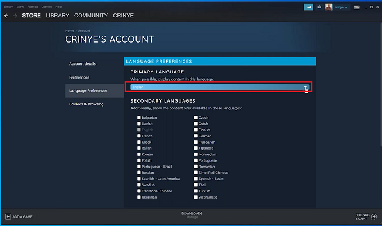Open the Games menu
Image resolution: width=382 pixels, height=226 pixels.
coord(46,7)
